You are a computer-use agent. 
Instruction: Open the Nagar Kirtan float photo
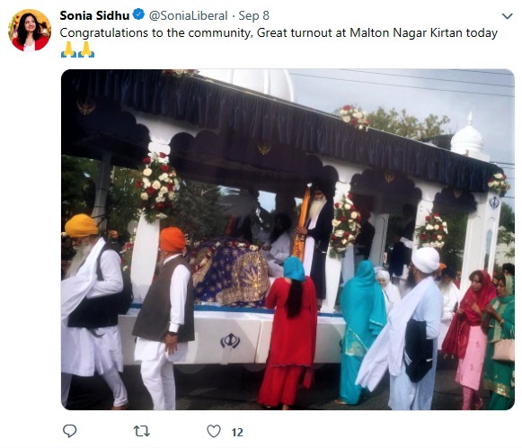click(288, 239)
